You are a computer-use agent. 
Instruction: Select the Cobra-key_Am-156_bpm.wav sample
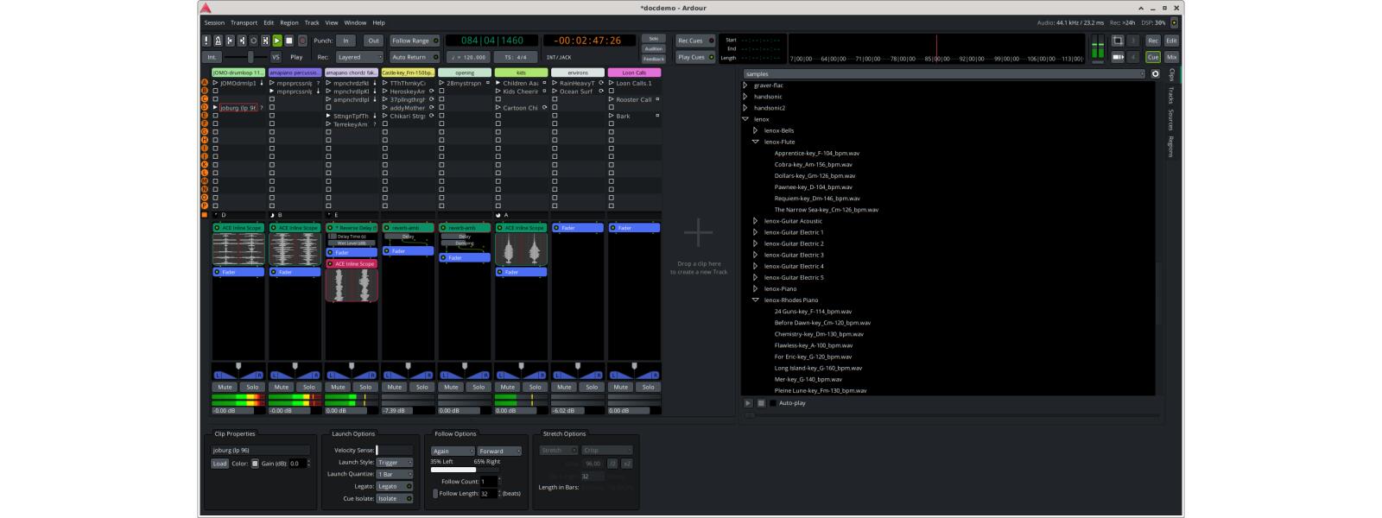(813, 164)
